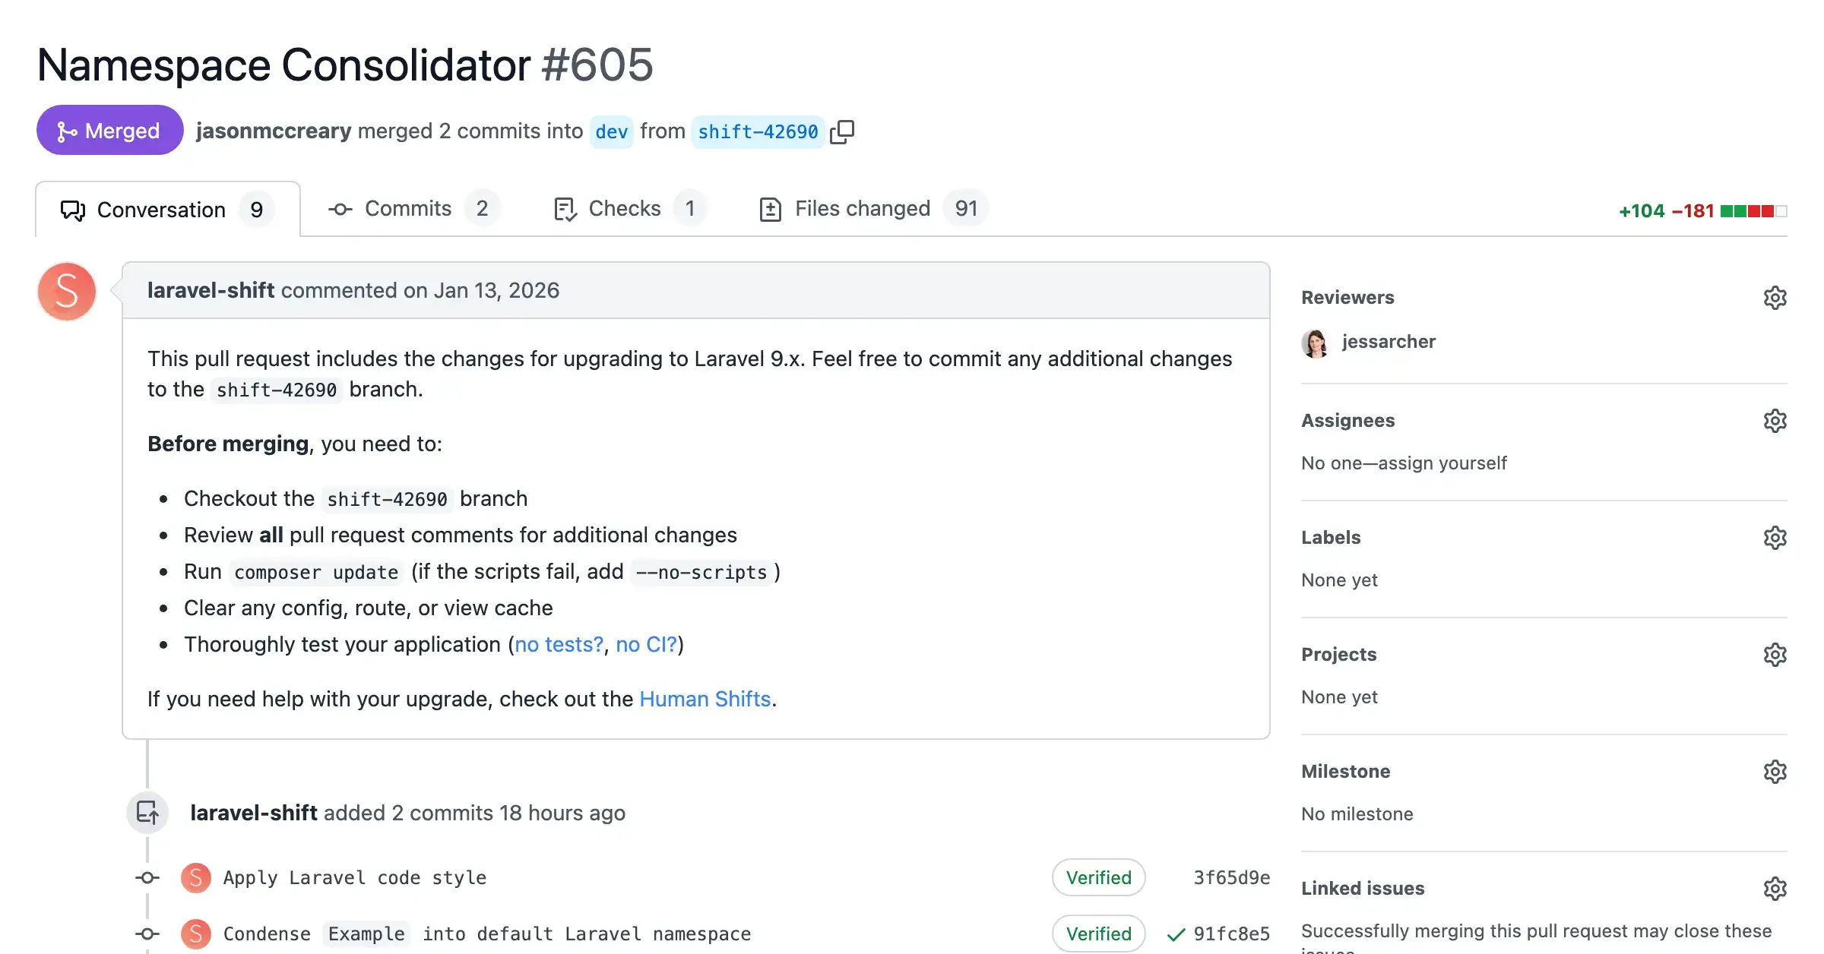
Task: Copy the shift-42690 branch name
Action: coord(842,131)
